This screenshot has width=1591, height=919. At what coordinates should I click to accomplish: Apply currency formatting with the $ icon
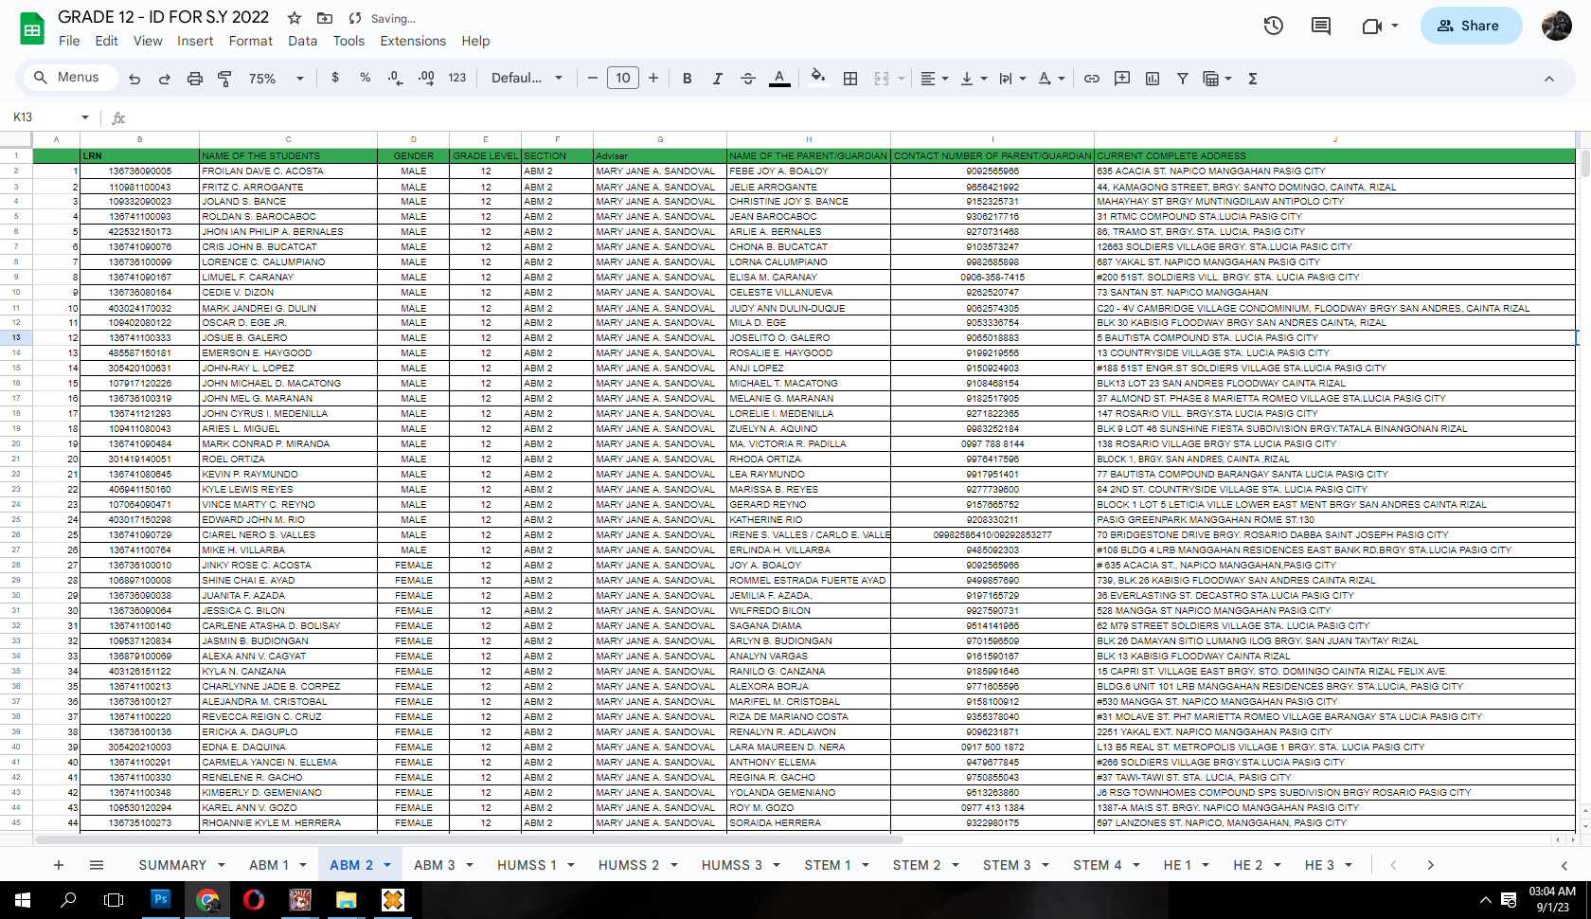[334, 78]
